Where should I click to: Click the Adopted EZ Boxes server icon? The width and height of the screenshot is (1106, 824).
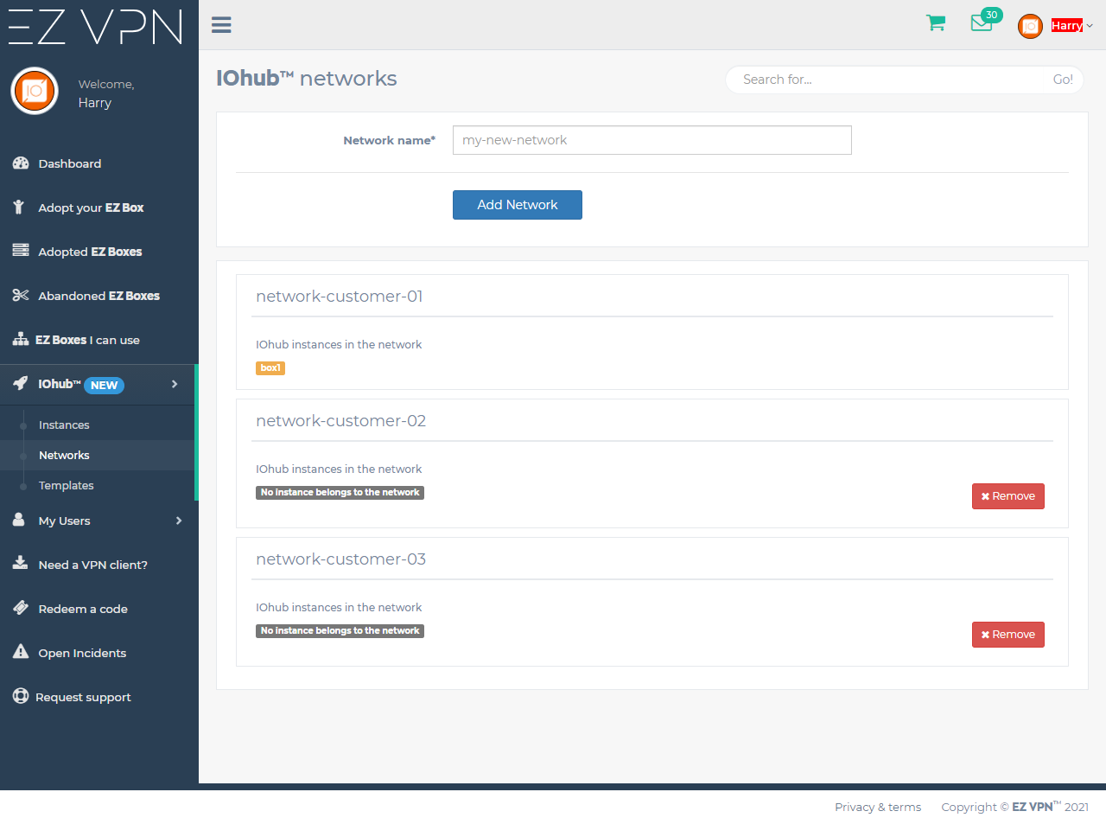coord(21,251)
